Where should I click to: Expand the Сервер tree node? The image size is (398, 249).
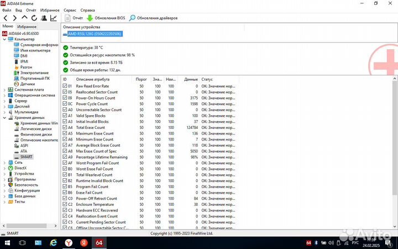(x=4, y=101)
